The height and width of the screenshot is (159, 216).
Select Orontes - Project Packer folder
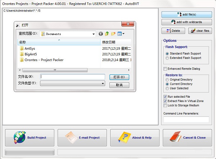coord(44,60)
